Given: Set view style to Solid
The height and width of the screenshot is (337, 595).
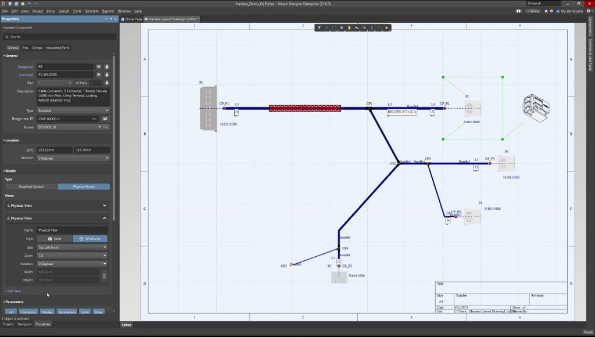Looking at the screenshot, I should (55, 239).
